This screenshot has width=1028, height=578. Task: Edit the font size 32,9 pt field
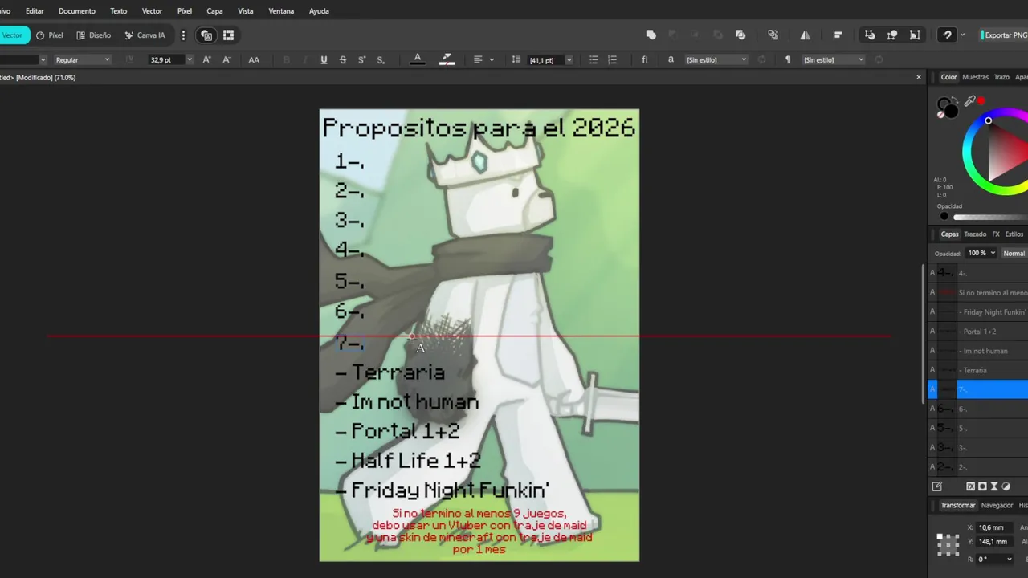pyautogui.click(x=165, y=60)
